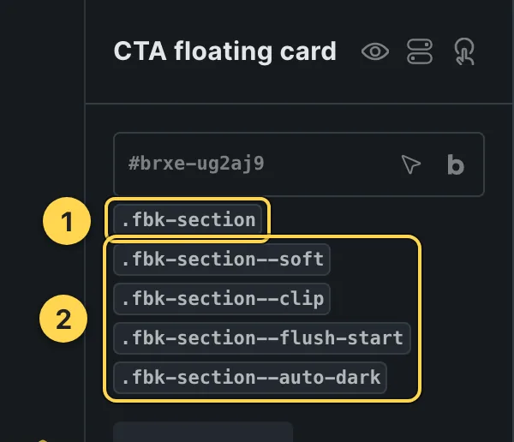Open the partially visible control below classes
This screenshot has width=514, height=442.
click(203, 432)
